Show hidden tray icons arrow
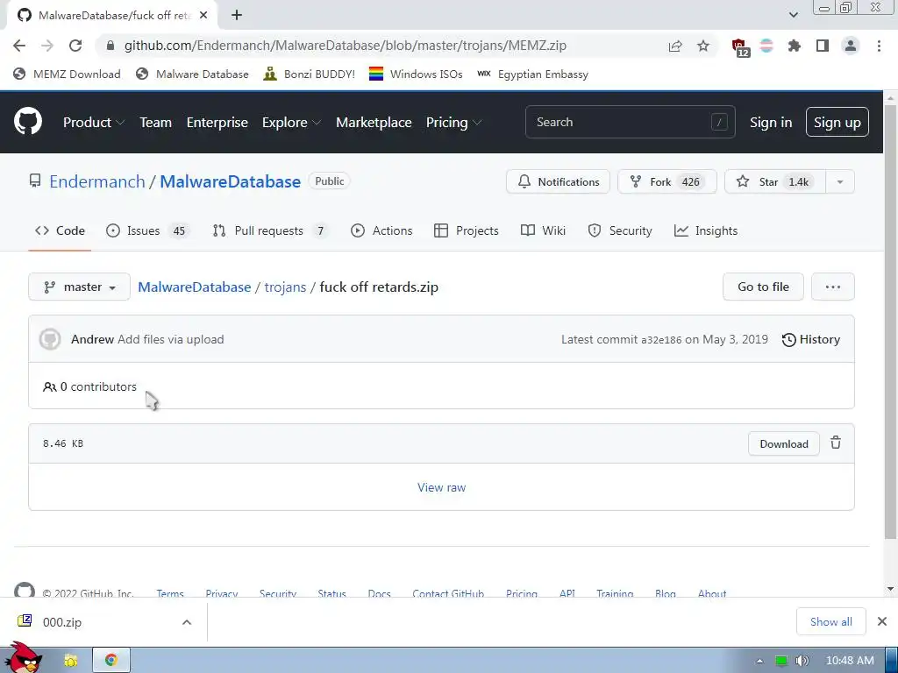 759,661
